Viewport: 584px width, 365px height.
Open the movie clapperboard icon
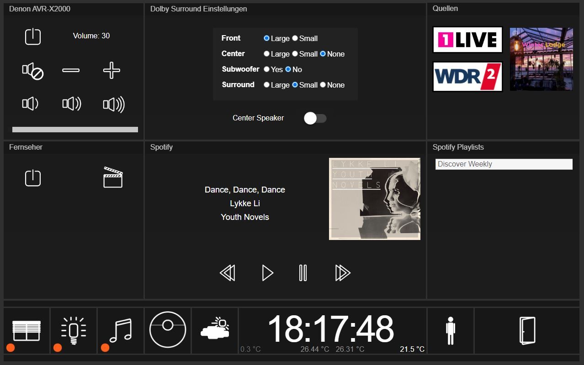113,177
